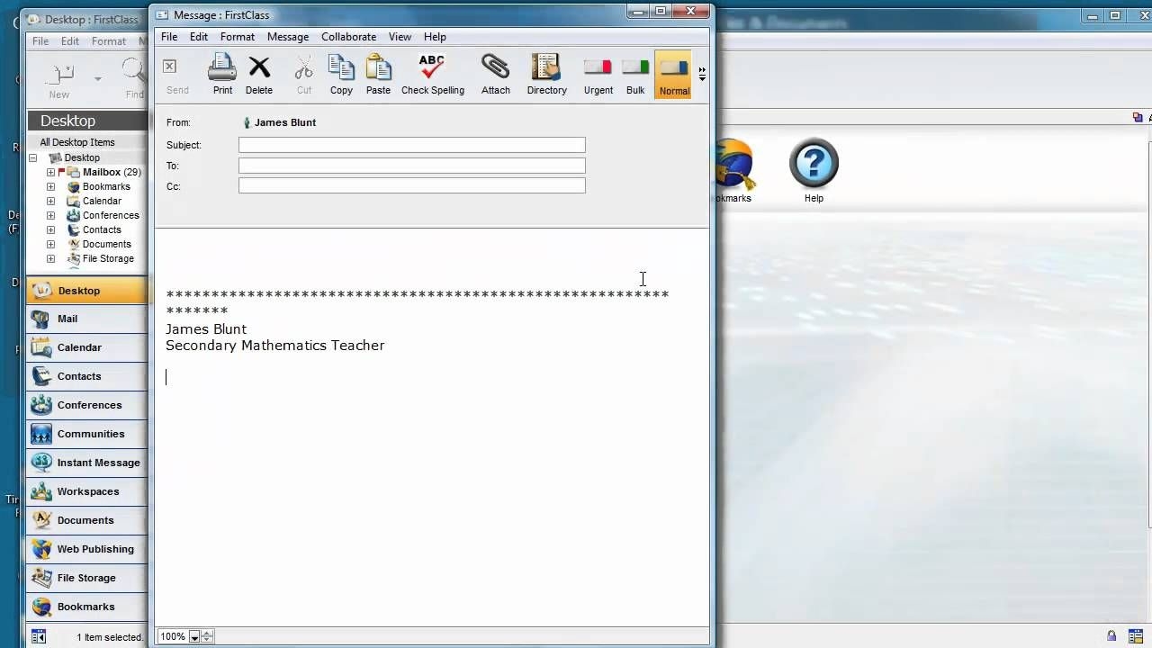Viewport: 1152px width, 648px height.
Task: Open Conferences in navigation pane
Action: (86, 405)
